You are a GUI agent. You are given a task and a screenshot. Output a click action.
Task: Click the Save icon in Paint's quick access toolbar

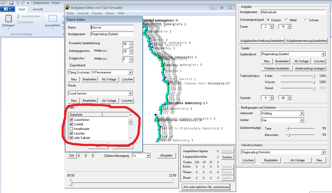(11, 3)
